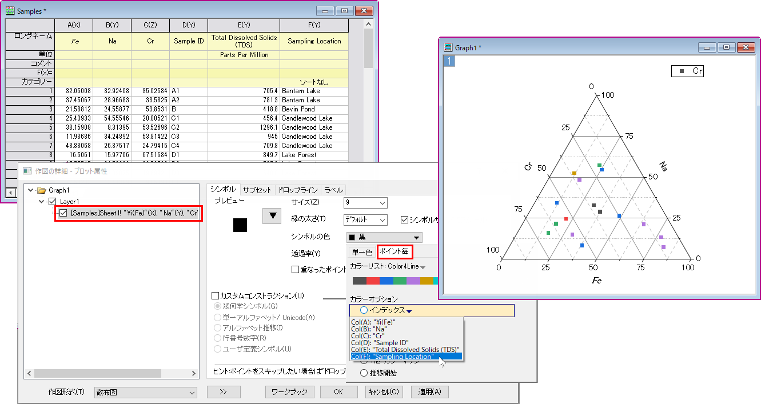
Task: Select the A(X) column header in Samples
Action: pos(73,25)
